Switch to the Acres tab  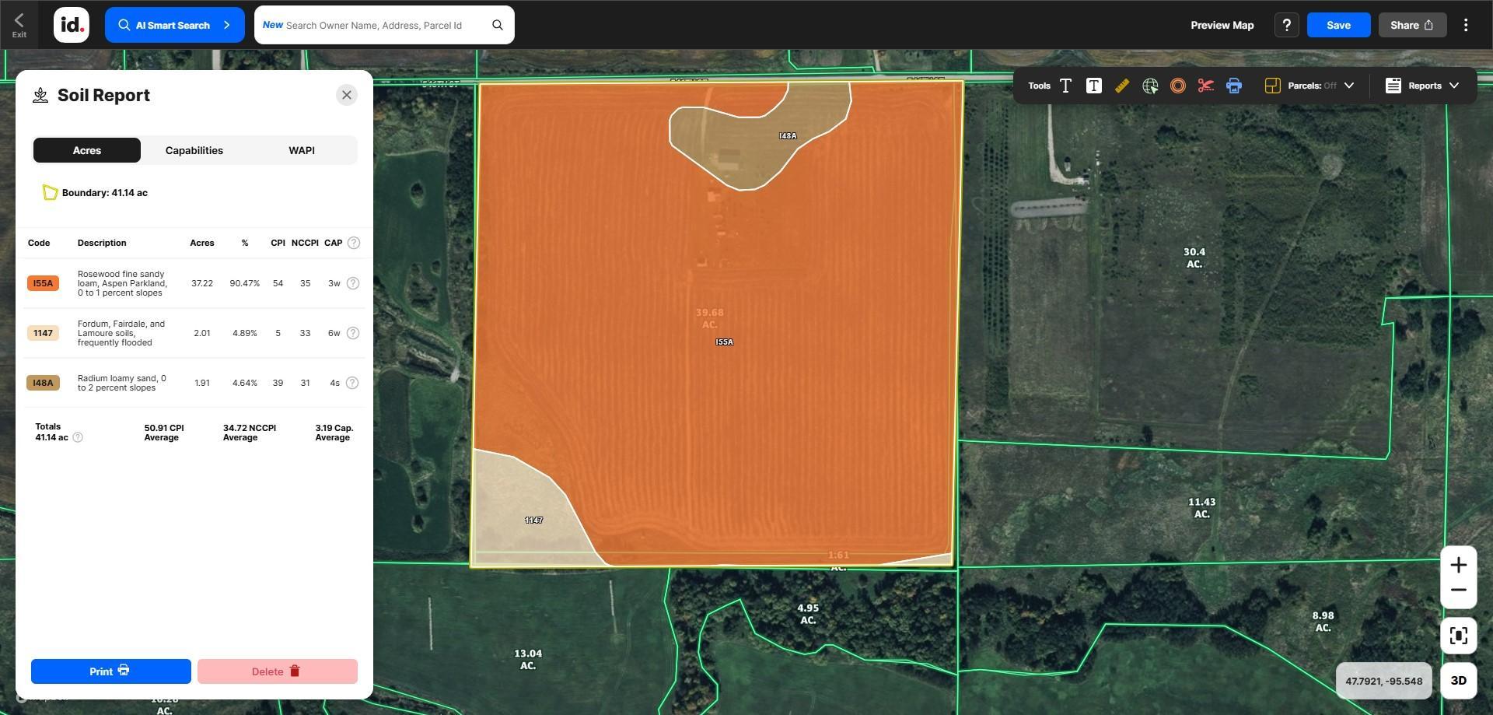[87, 150]
